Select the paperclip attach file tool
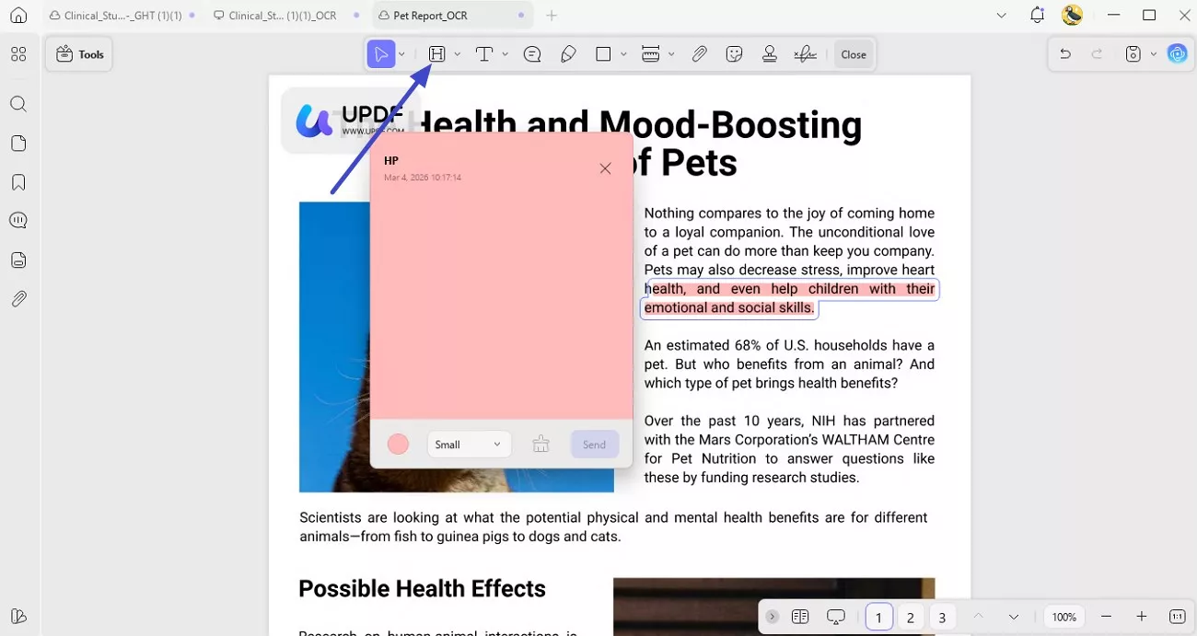Screen dimensions: 1197x636 tap(700, 54)
